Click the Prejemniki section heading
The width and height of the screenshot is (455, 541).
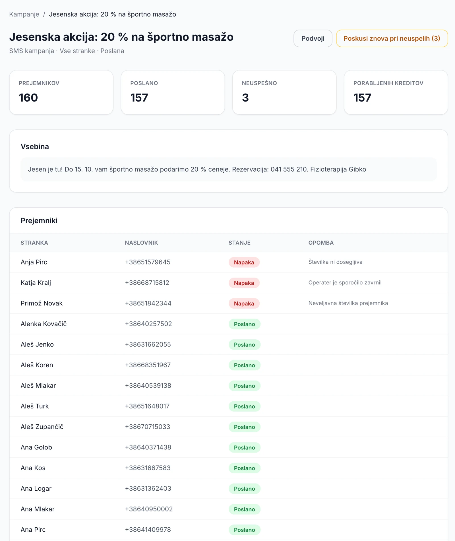(x=39, y=221)
